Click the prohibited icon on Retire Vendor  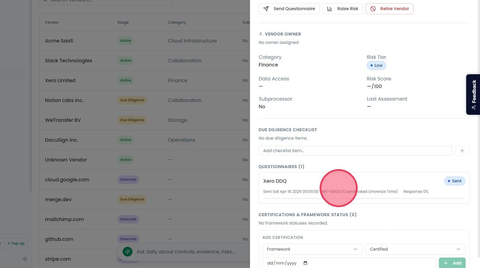coord(373,9)
